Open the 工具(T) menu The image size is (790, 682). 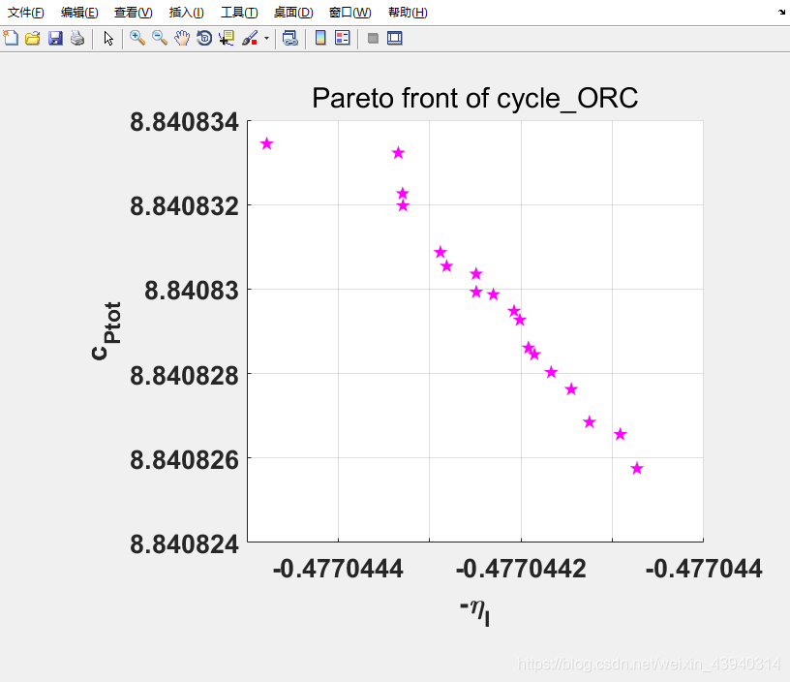pyautogui.click(x=239, y=13)
